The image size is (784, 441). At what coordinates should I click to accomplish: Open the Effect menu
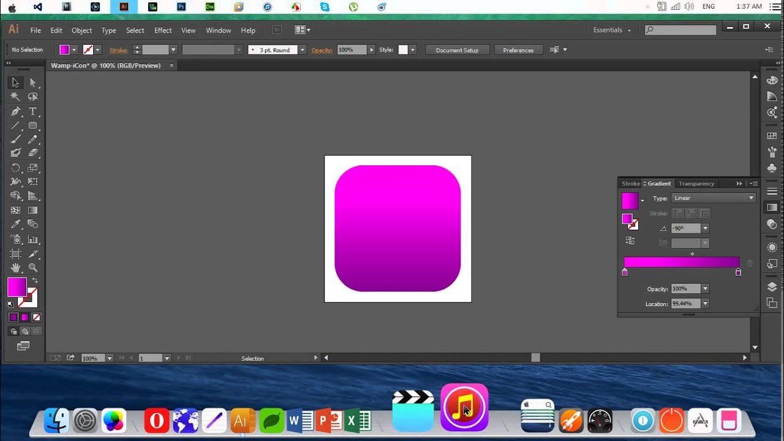[x=162, y=30]
